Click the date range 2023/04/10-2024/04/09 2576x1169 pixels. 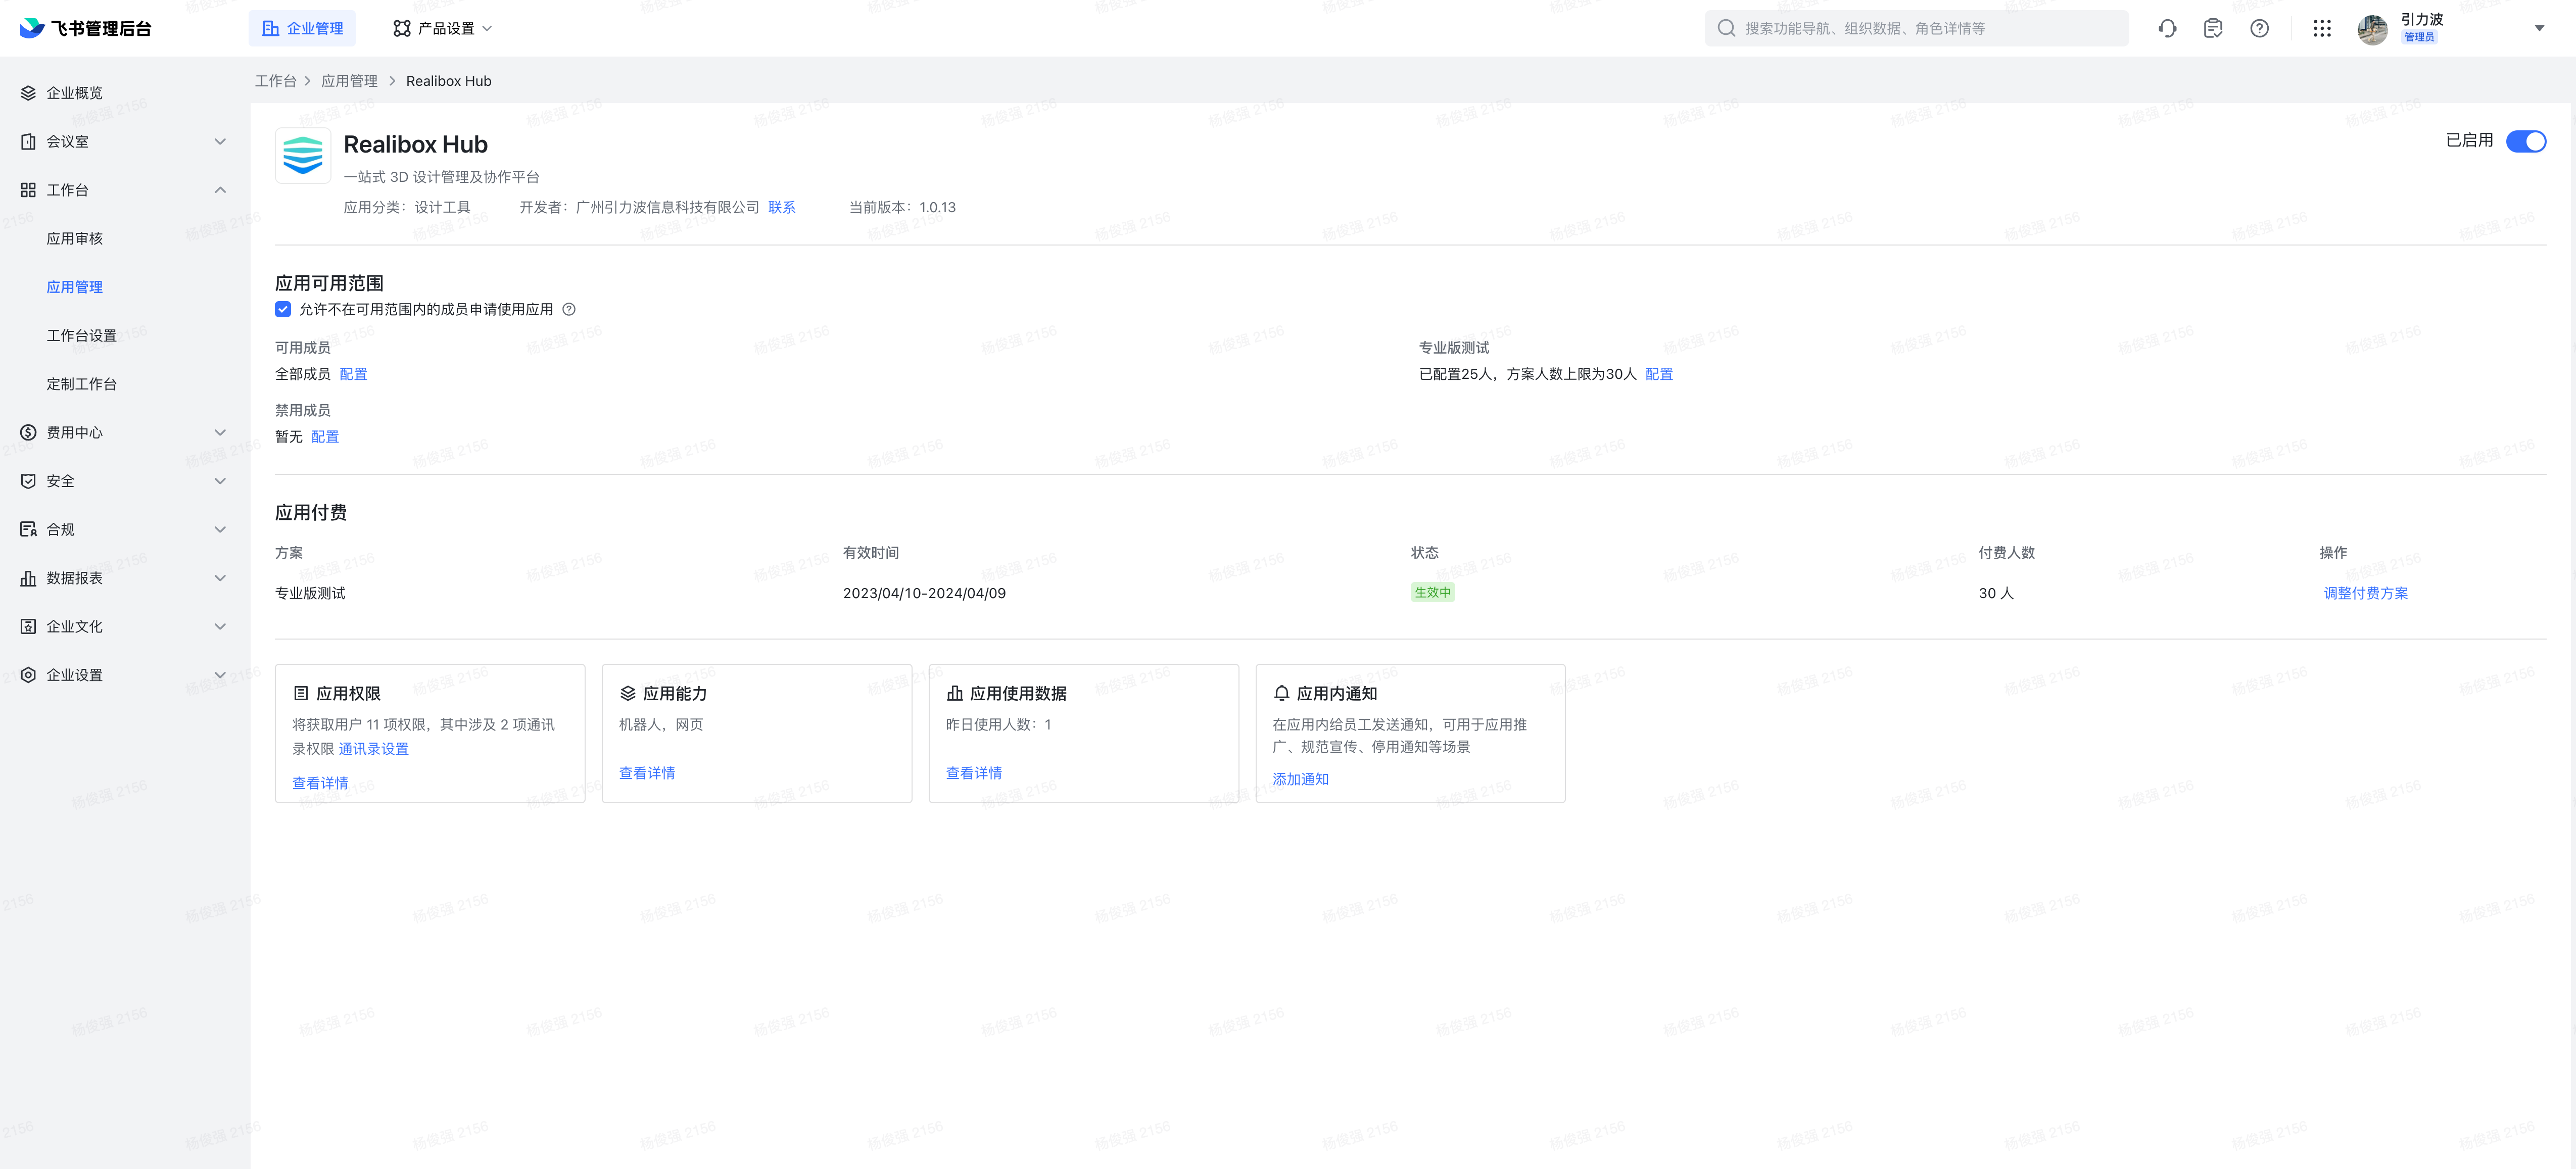[924, 593]
